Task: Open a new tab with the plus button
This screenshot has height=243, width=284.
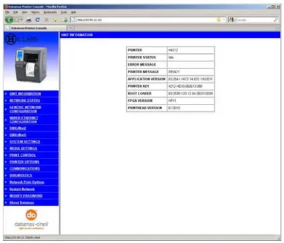Action: 70,28
